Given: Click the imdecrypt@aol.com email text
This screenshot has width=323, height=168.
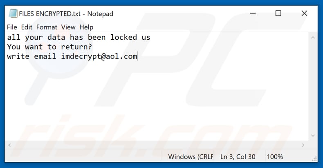Looking at the screenshot, I should point(99,56).
